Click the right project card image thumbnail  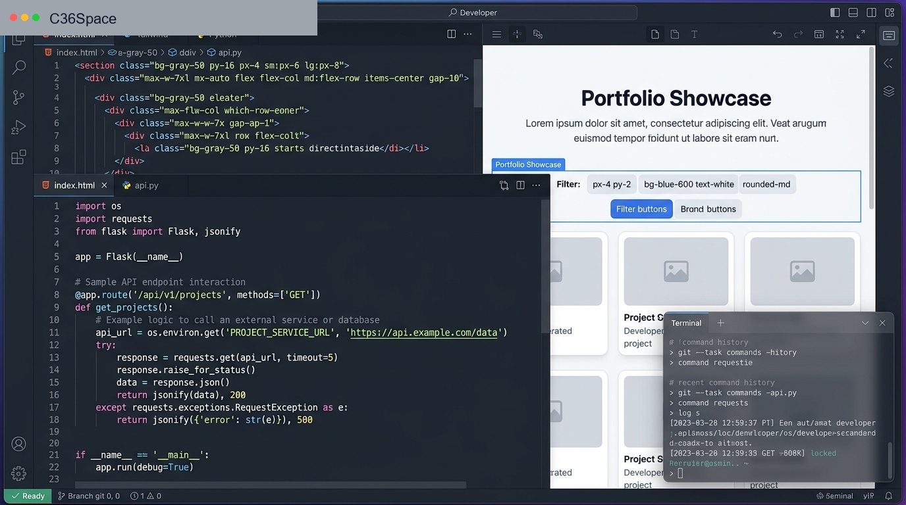pyautogui.click(x=802, y=271)
